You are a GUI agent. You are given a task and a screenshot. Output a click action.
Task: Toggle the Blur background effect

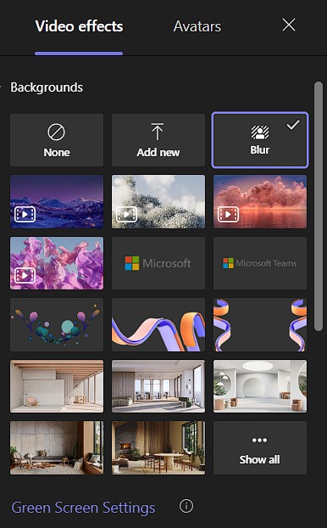point(260,140)
